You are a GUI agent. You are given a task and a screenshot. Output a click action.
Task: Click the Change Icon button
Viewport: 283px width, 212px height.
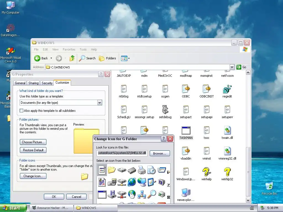33,176
